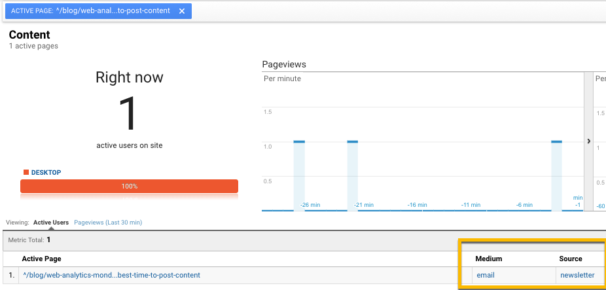Expand chart using the right chevron arrow
The height and width of the screenshot is (290, 606).
(588, 141)
